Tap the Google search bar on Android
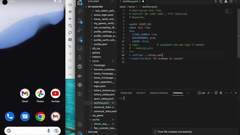This screenshot has width=240, height=135. pos(32,131)
